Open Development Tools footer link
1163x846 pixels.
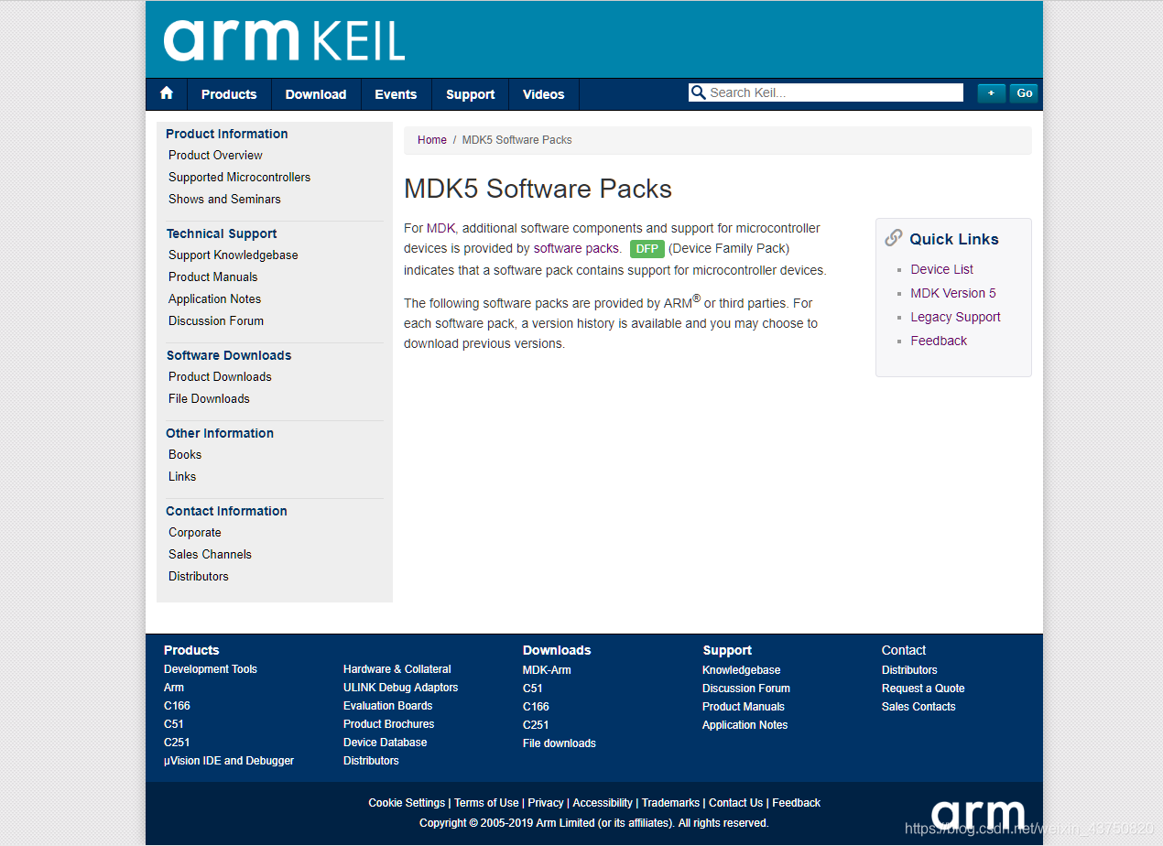pos(211,669)
